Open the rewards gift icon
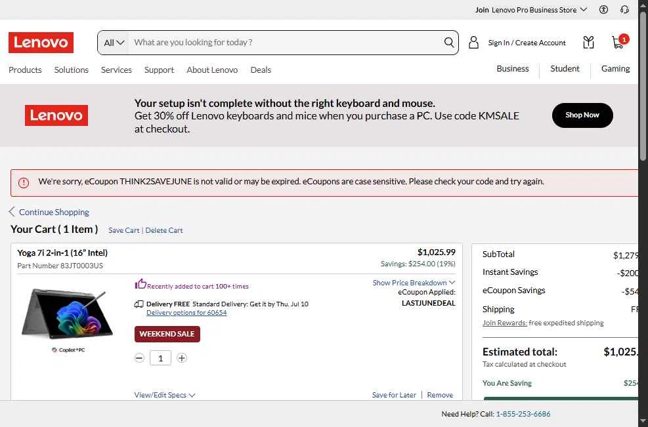648x427 pixels. coord(588,43)
